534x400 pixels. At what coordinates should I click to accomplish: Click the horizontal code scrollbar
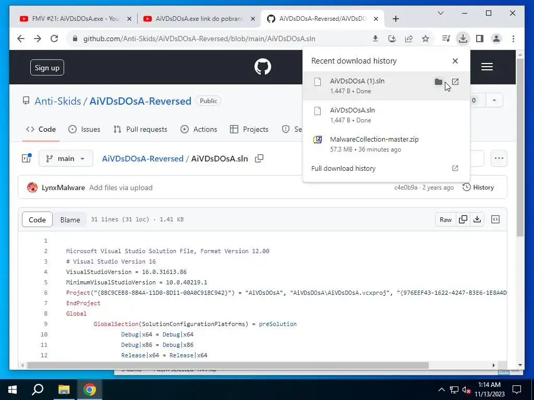(227, 365)
